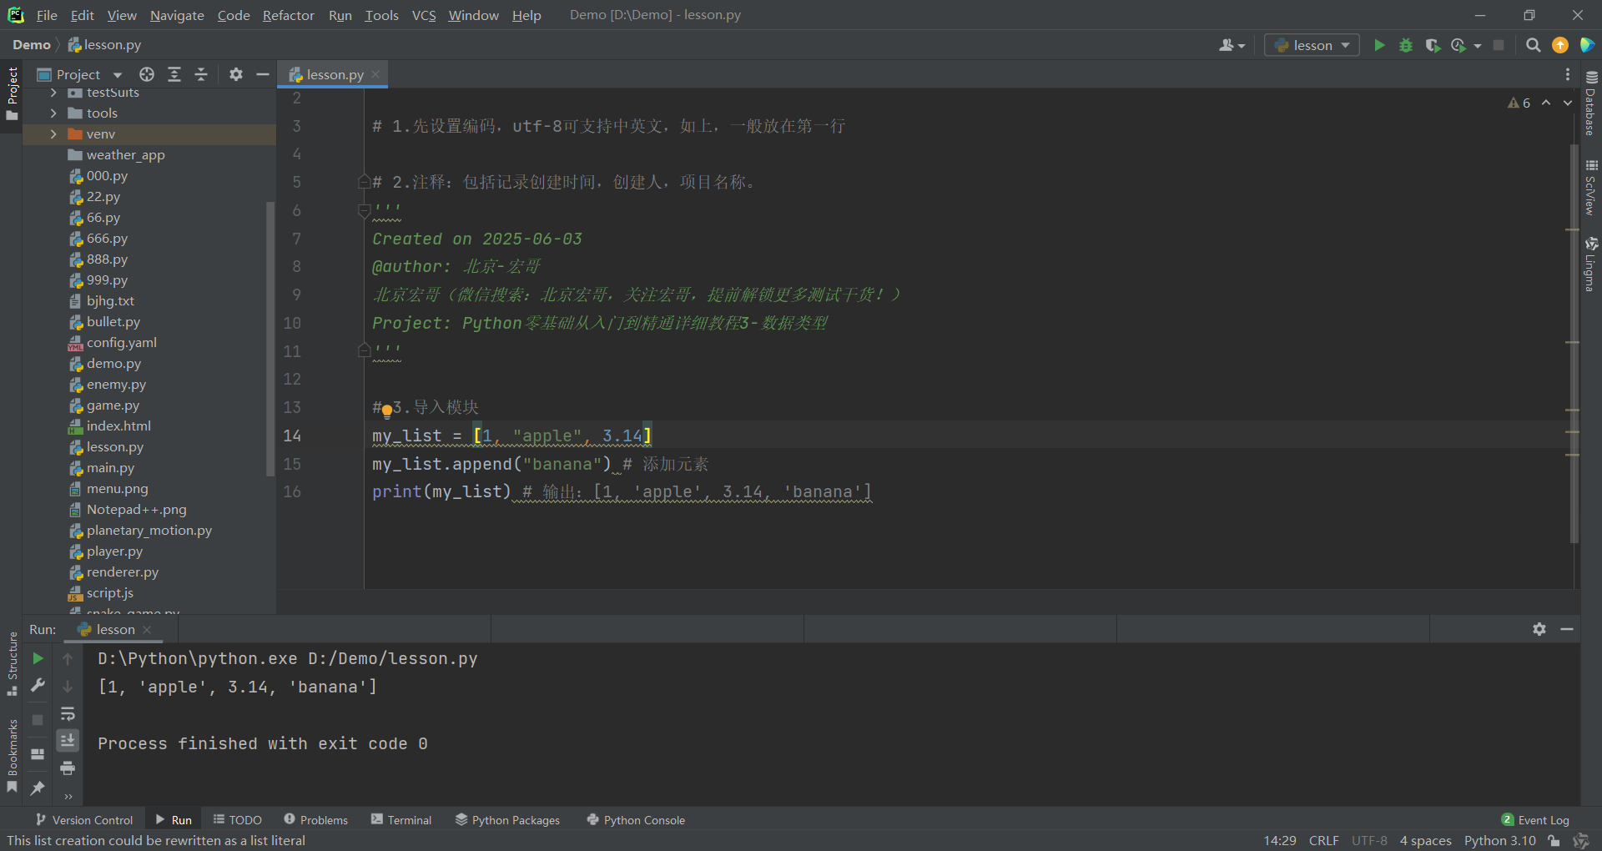Expand the venv folder
Screen dimensions: 1602x851
tap(53, 134)
